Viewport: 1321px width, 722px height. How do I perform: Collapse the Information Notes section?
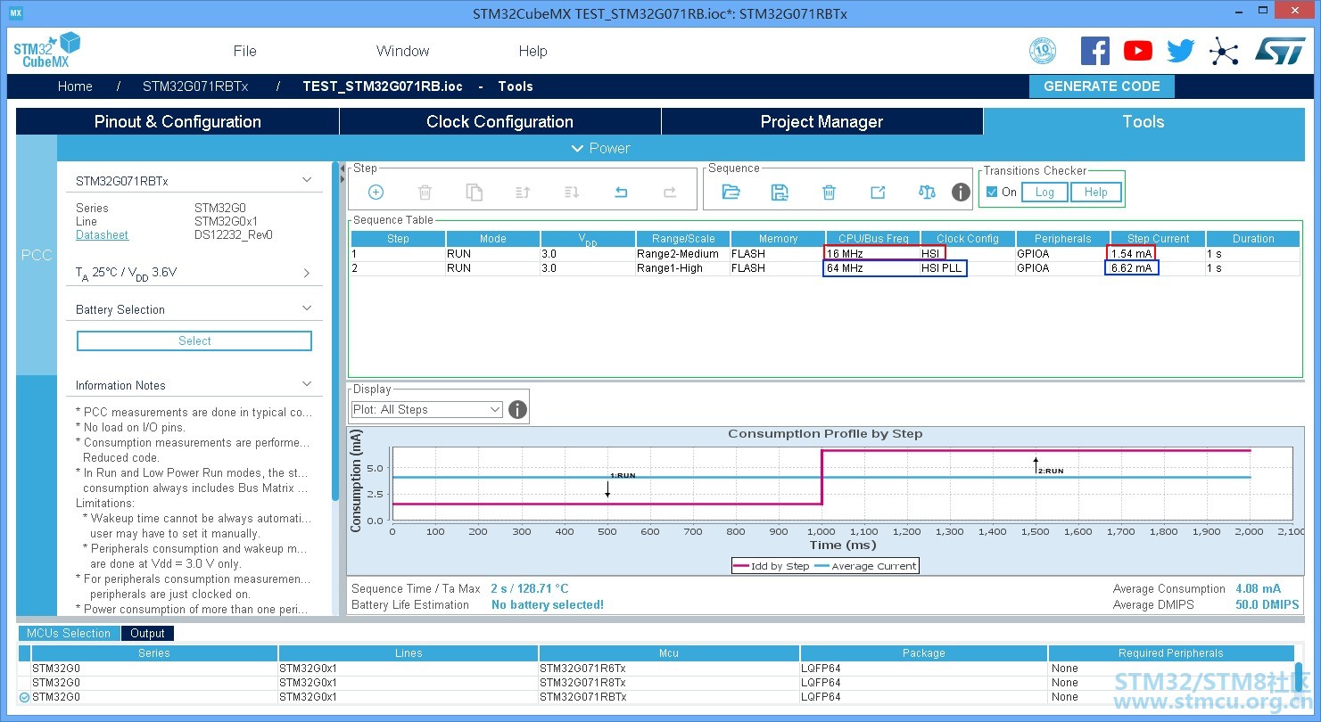click(x=307, y=384)
